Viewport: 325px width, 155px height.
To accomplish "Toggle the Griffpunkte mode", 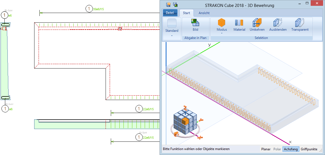I will tap(309, 149).
